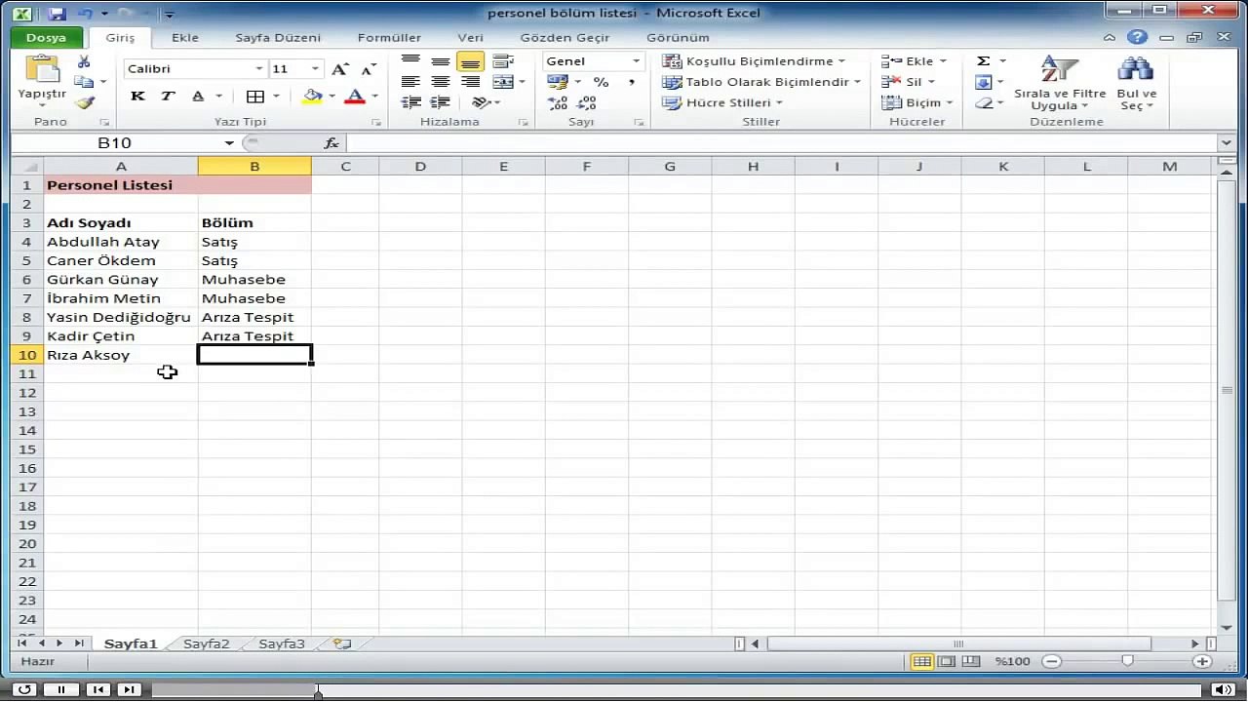This screenshot has height=702, width=1248.
Task: Toggle bold K formatting
Action: click(137, 97)
